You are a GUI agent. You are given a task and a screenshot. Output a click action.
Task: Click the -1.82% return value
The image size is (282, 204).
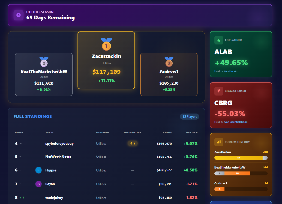(191, 197)
